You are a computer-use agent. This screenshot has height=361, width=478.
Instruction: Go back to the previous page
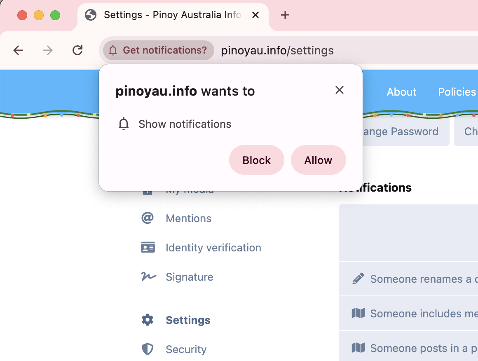pyautogui.click(x=18, y=50)
